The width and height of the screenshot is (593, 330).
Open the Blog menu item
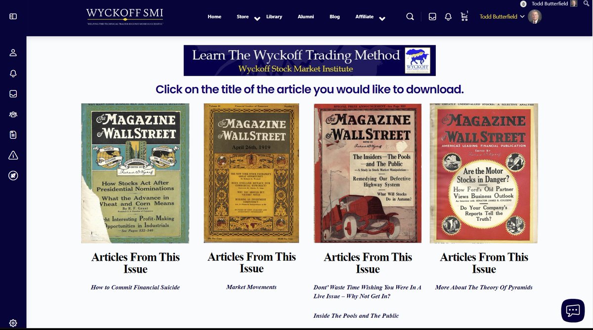point(335,16)
